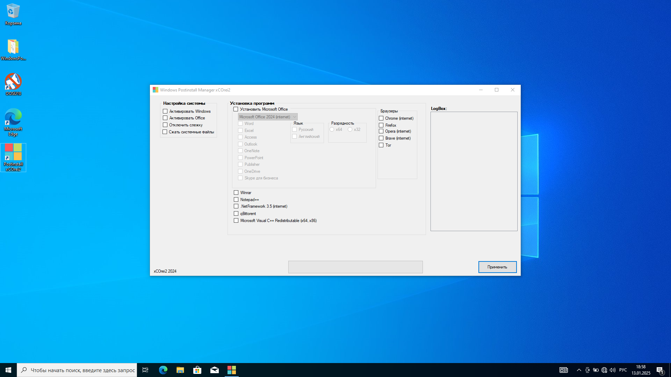Click the progress bar at the bottom

click(x=355, y=267)
